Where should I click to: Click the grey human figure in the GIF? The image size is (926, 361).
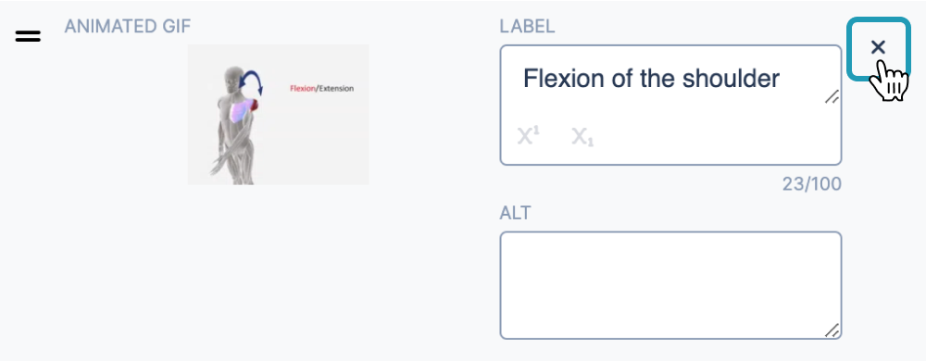click(x=234, y=124)
